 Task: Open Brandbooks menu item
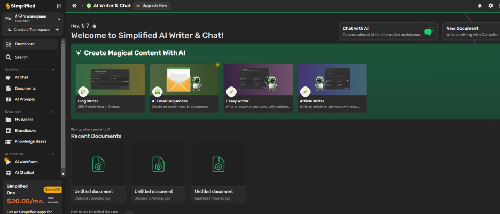30,131
